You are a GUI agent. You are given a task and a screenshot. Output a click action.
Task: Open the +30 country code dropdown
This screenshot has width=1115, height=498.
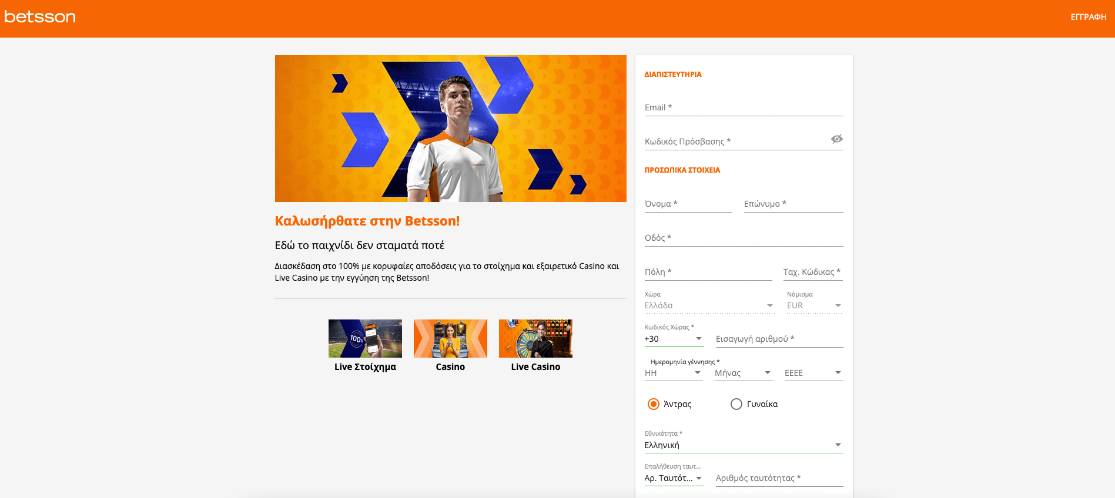point(674,339)
